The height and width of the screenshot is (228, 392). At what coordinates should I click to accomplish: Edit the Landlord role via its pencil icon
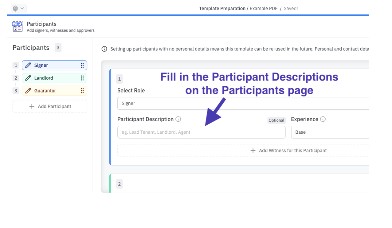coord(28,78)
